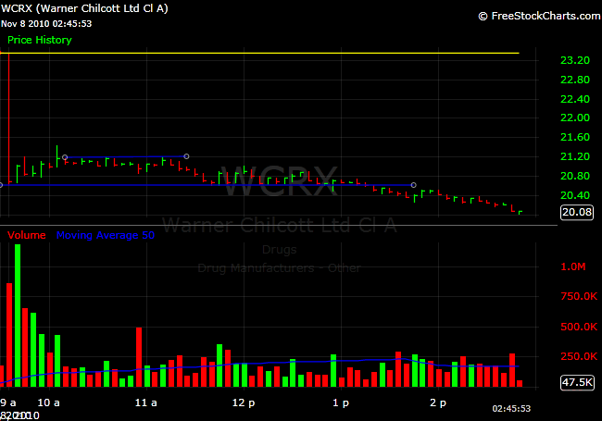The width and height of the screenshot is (602, 421).
Task: Click the 22.00 price axis label
Action: click(x=575, y=118)
